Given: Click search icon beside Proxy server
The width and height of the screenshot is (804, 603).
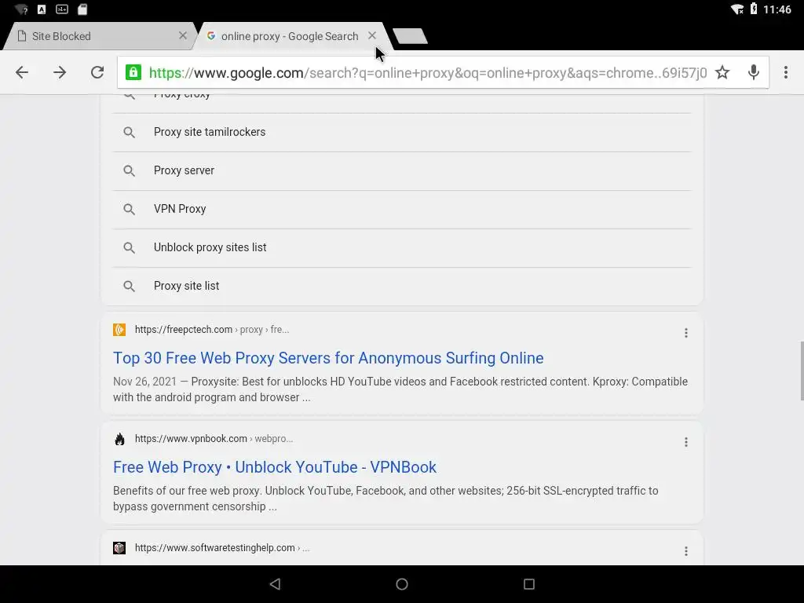Looking at the screenshot, I should tap(130, 170).
